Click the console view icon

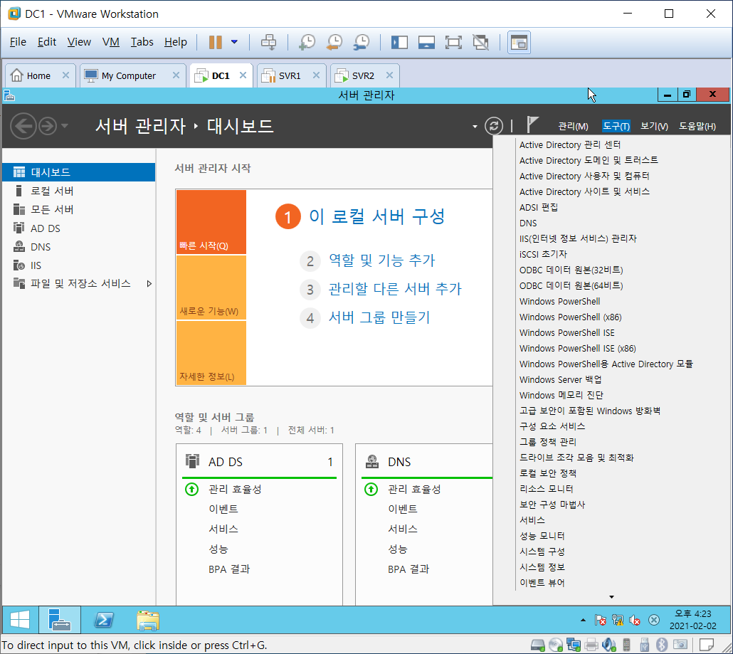tap(519, 43)
